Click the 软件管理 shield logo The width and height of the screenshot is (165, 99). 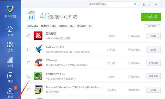[10, 9]
